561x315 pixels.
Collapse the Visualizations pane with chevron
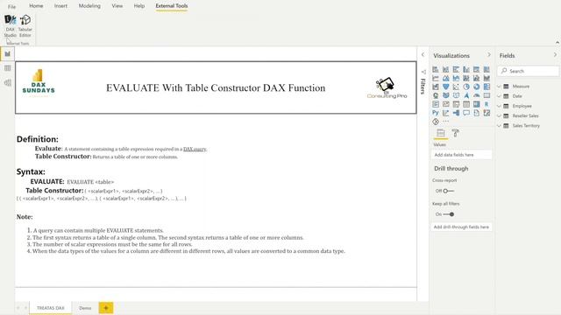point(489,55)
